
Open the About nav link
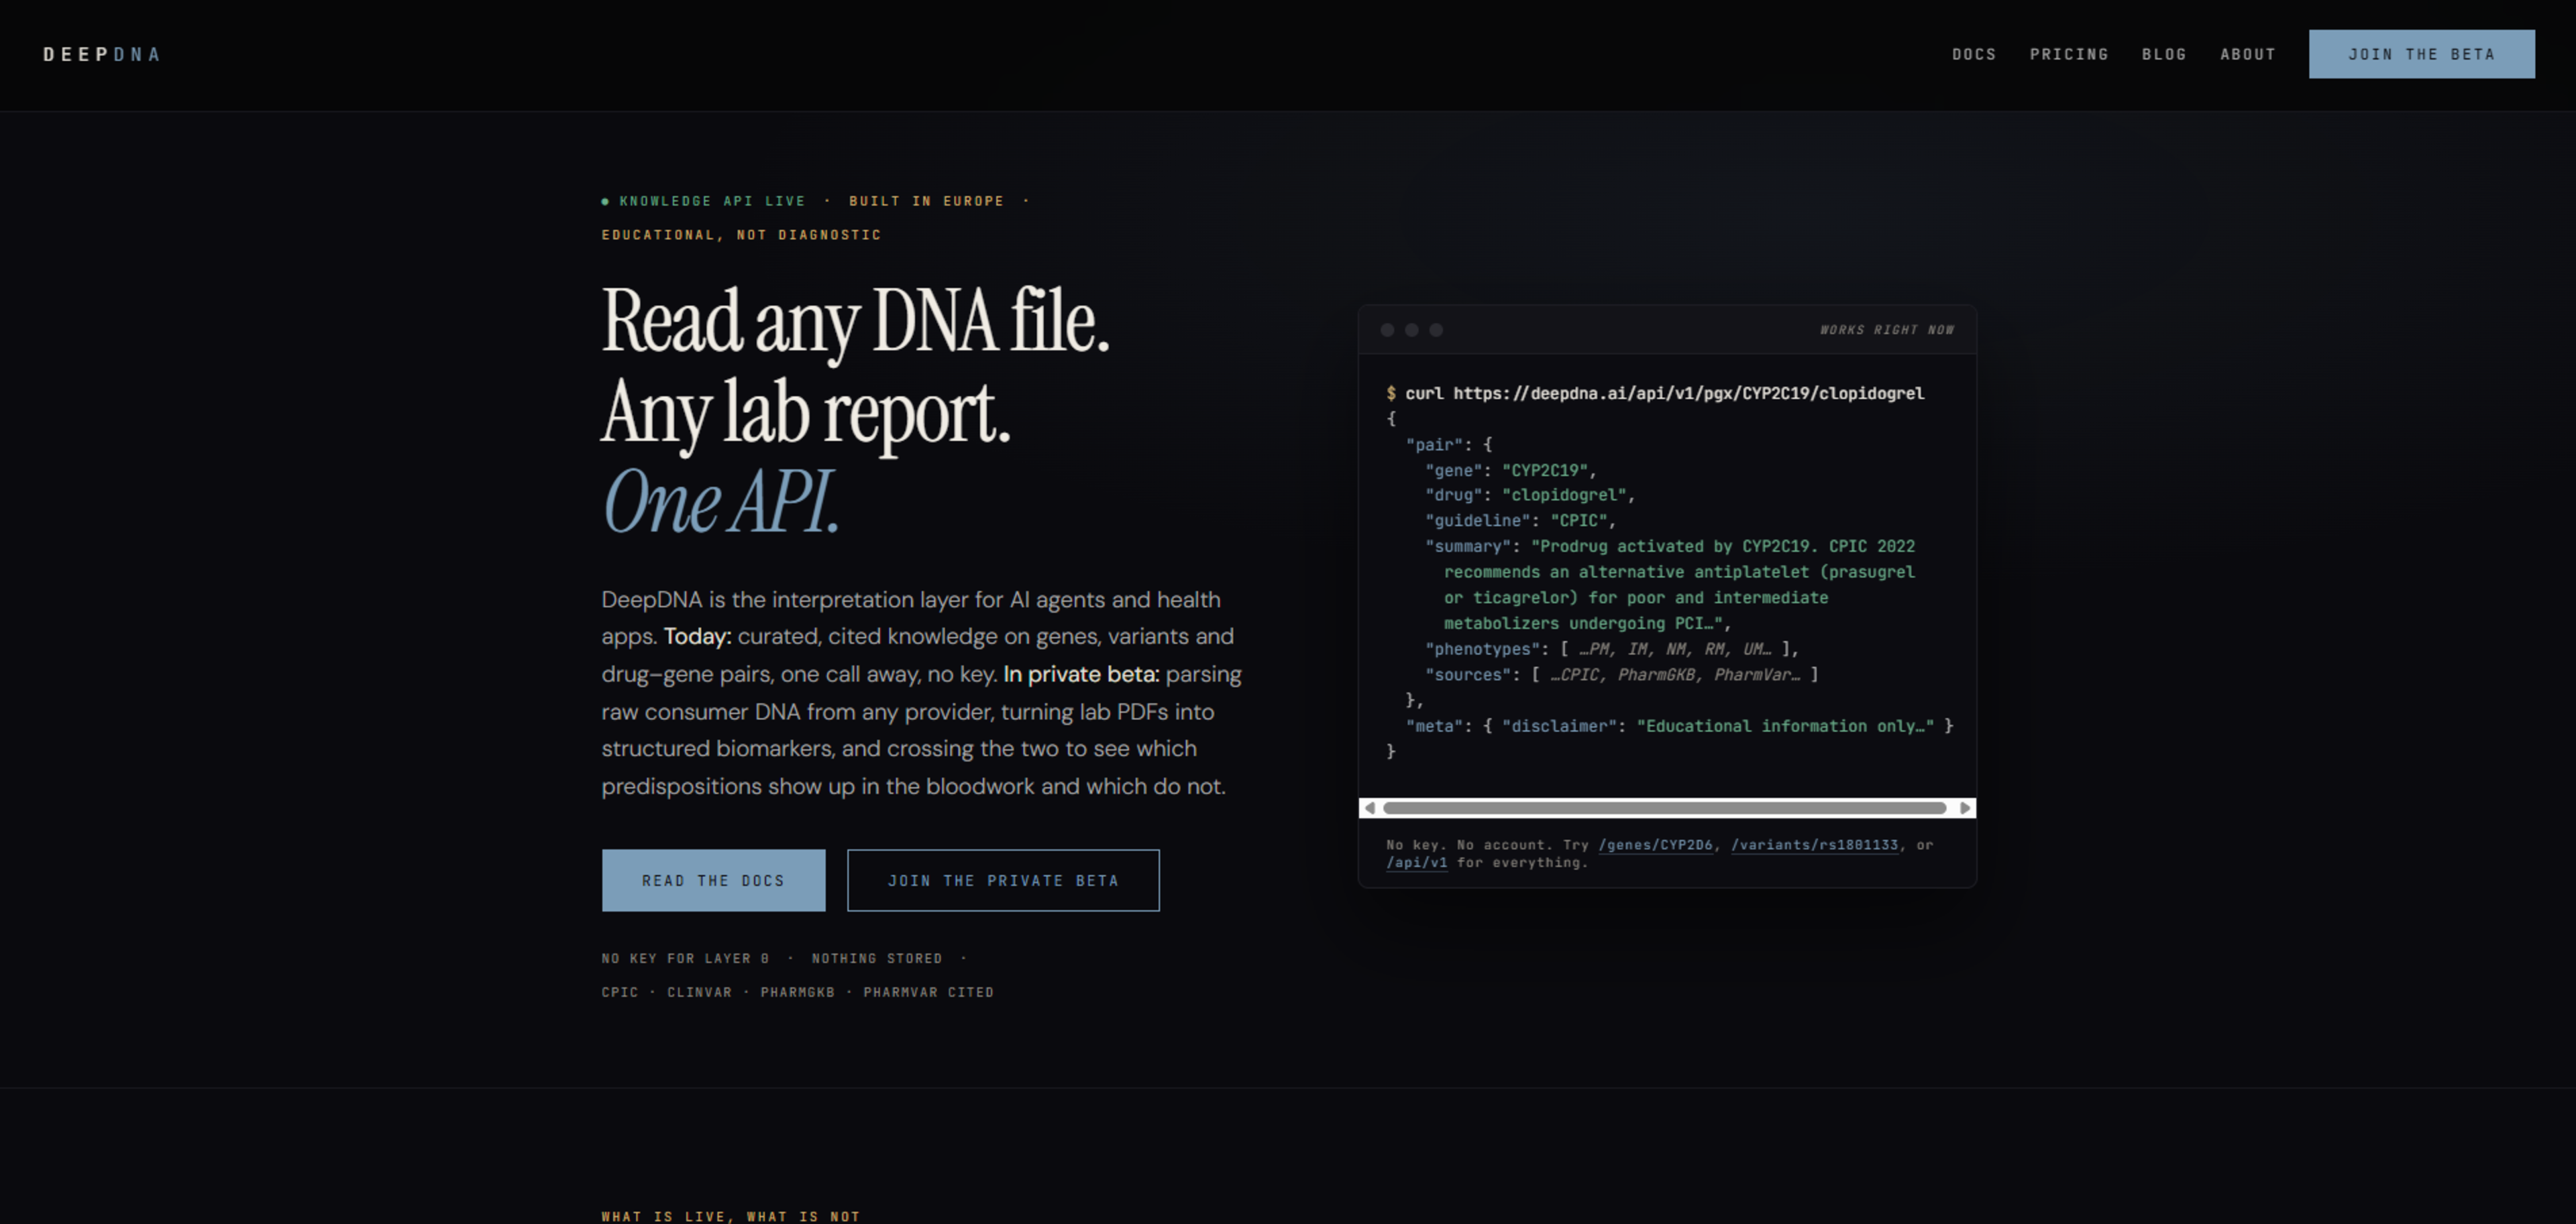coord(2247,54)
